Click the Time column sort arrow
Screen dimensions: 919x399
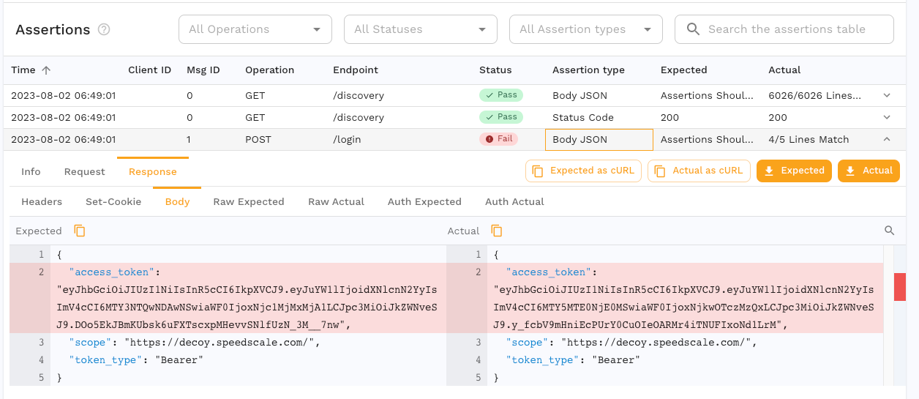click(46, 70)
